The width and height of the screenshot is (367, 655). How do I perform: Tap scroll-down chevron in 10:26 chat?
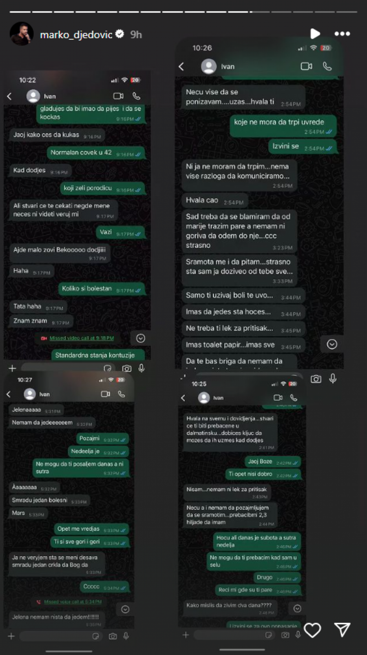point(332,344)
